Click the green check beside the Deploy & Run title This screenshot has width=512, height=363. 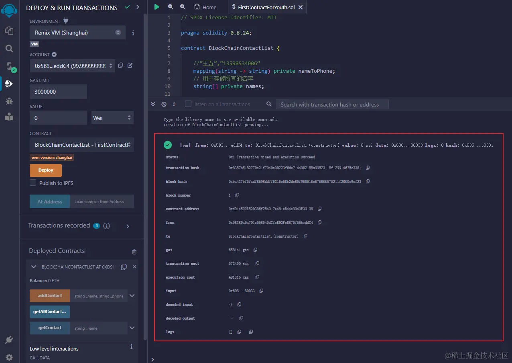128,7
